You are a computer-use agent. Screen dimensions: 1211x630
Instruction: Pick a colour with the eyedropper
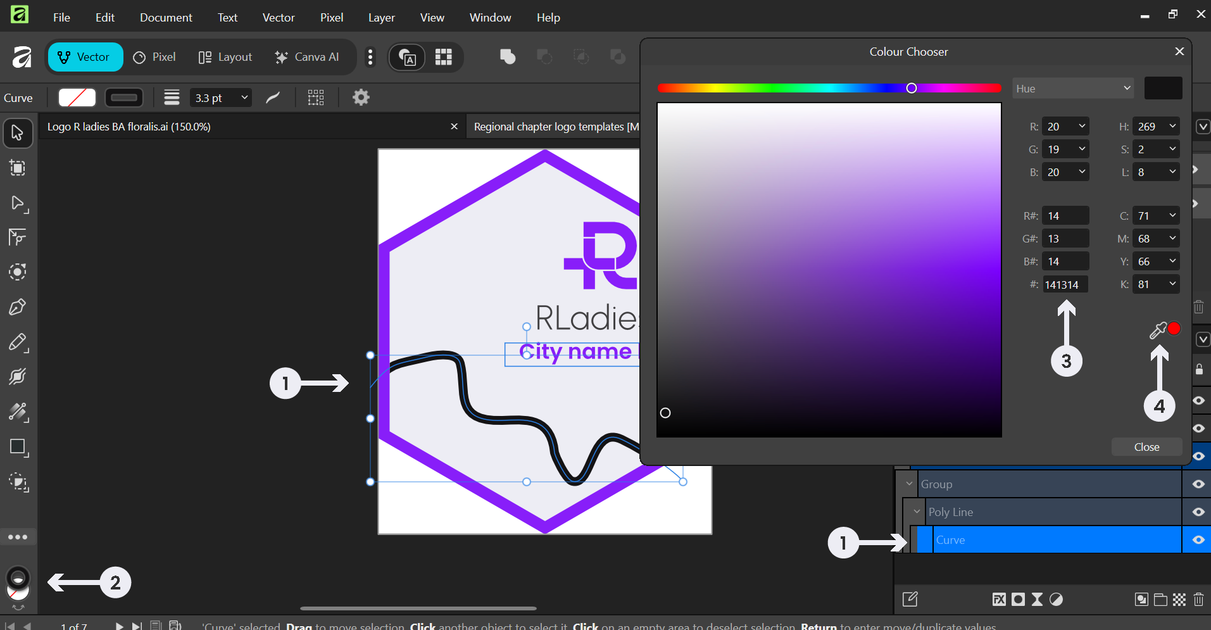pyautogui.click(x=1158, y=330)
